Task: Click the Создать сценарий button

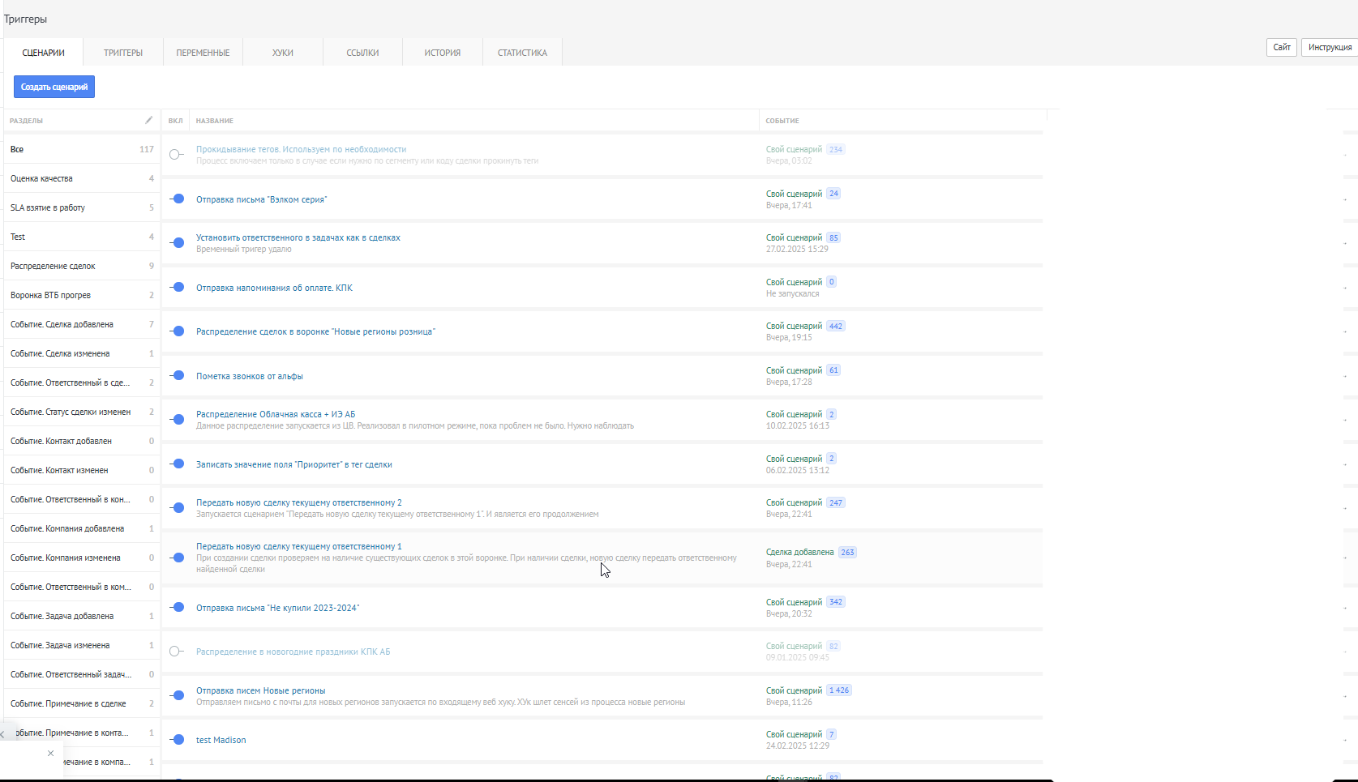Action: tap(54, 87)
